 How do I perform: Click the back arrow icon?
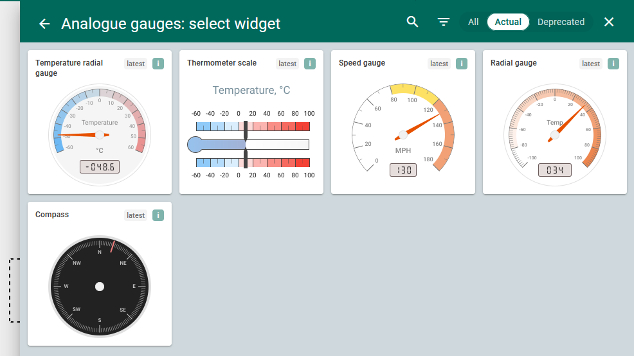[44, 24]
